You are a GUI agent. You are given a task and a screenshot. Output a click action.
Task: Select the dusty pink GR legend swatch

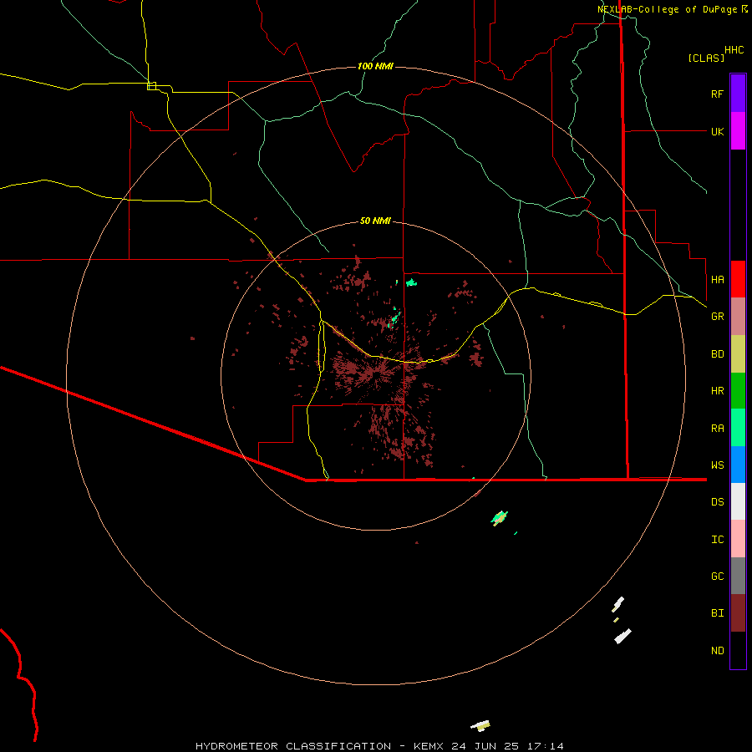(x=738, y=316)
